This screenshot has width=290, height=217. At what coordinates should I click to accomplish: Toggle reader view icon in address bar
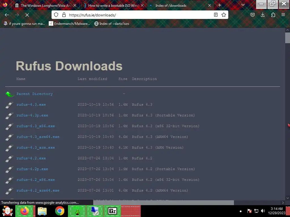(216, 15)
